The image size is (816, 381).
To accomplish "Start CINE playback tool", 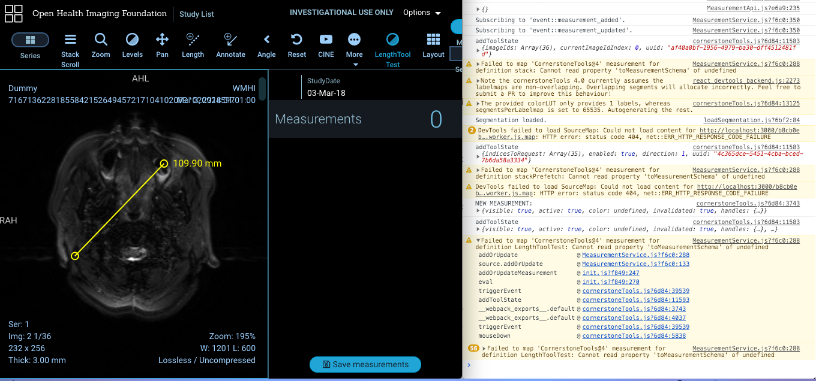I will (326, 46).
